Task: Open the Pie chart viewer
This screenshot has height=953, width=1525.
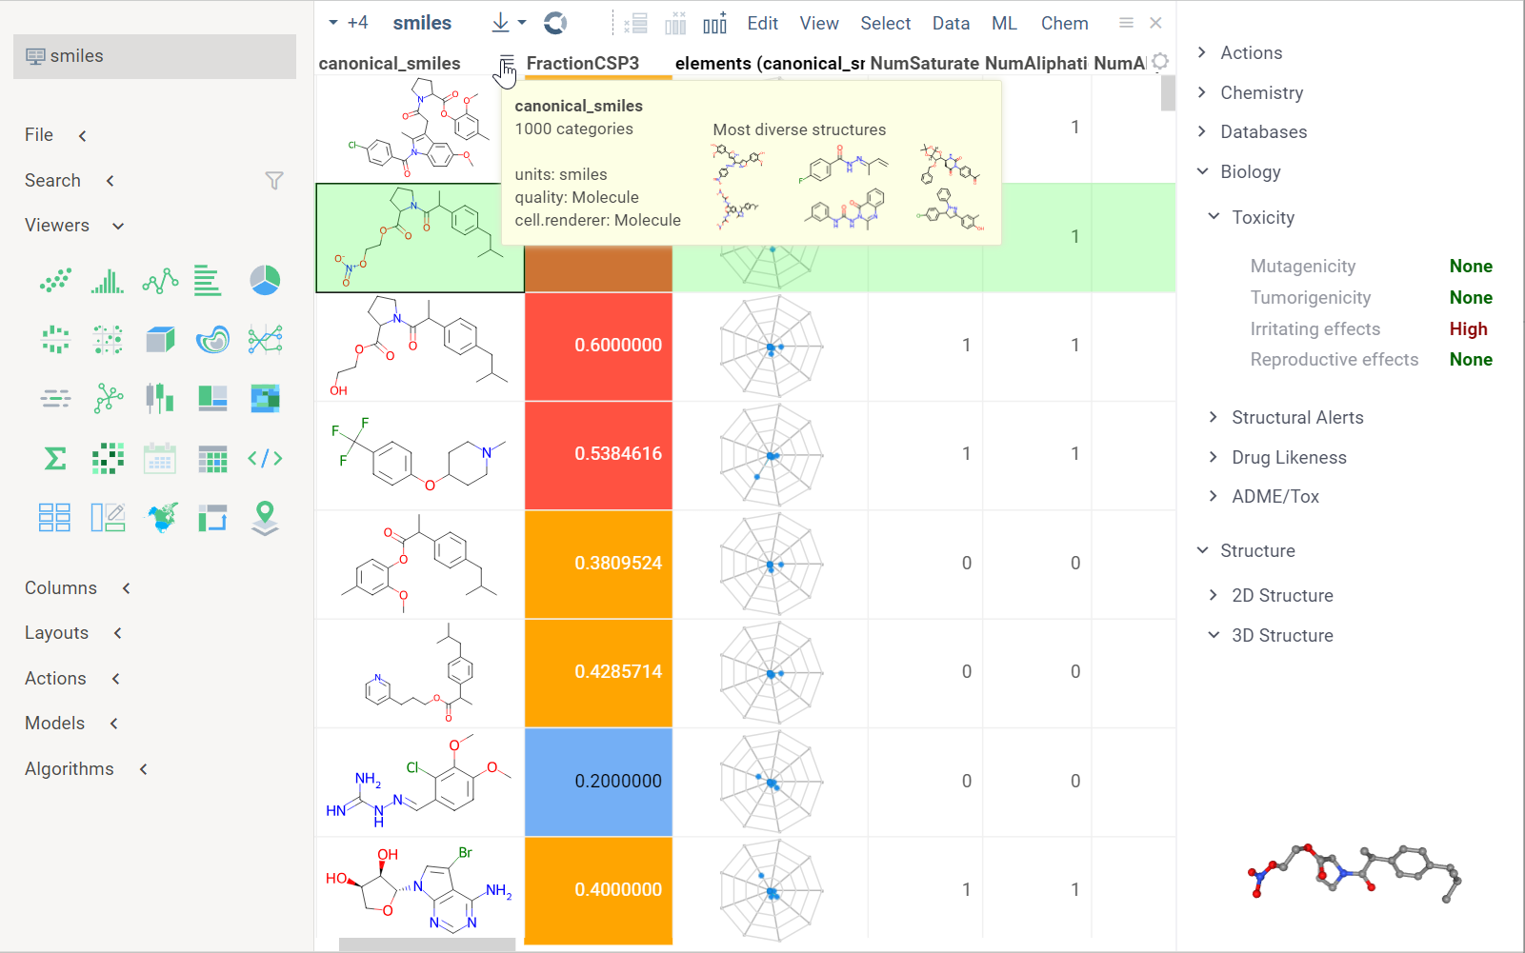Action: pos(264,280)
